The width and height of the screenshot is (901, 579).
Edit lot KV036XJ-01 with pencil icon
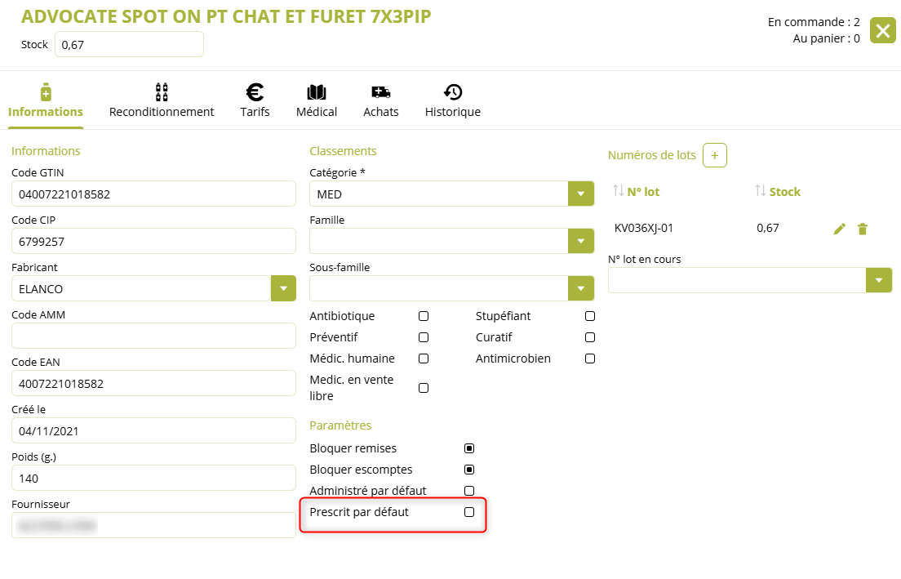click(839, 229)
